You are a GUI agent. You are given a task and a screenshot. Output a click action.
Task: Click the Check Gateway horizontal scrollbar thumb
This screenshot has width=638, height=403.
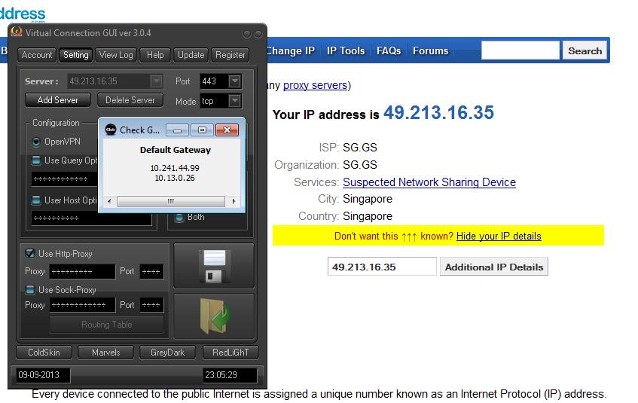point(171,201)
